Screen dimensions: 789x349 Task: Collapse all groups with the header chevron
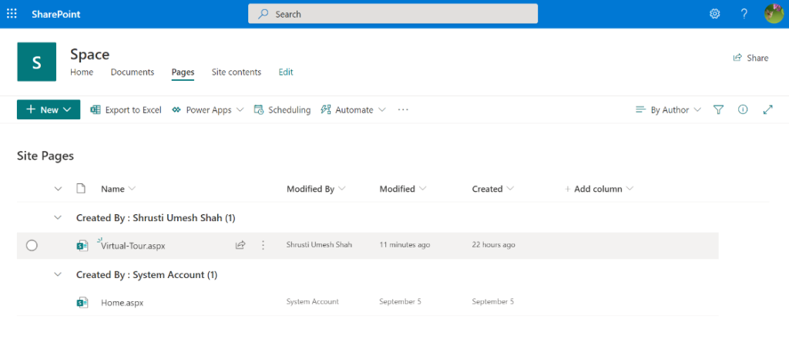click(x=58, y=189)
